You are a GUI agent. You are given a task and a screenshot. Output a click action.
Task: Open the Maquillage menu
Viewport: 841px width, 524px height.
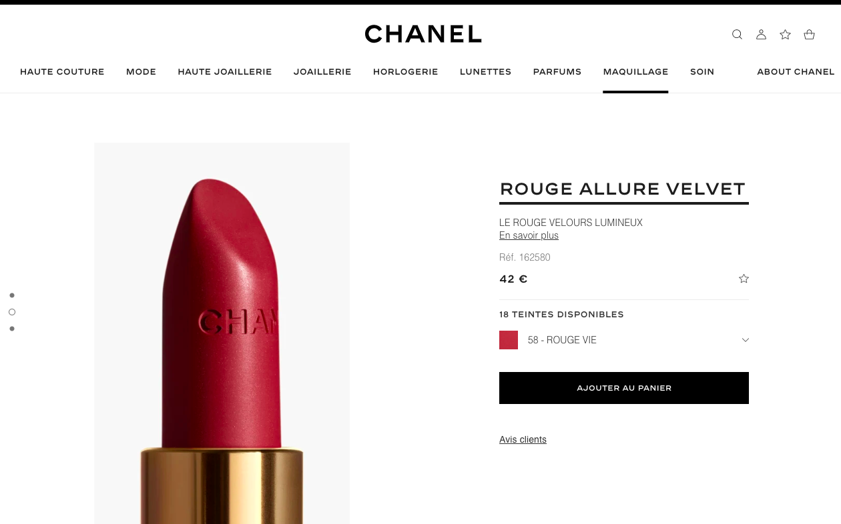point(635,72)
